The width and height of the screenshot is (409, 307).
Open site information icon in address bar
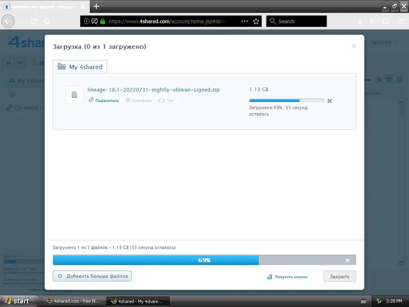tap(86, 21)
